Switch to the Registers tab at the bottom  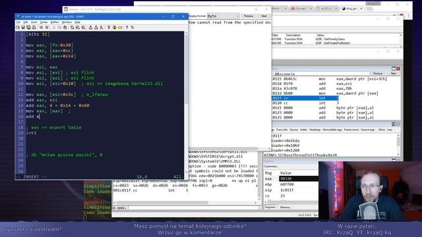click(270, 207)
